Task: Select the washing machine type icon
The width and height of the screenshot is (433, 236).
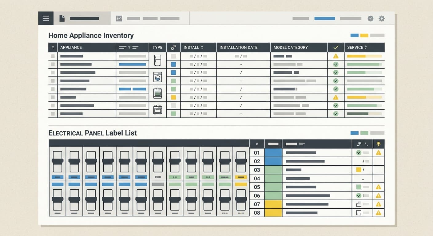Action: click(157, 77)
